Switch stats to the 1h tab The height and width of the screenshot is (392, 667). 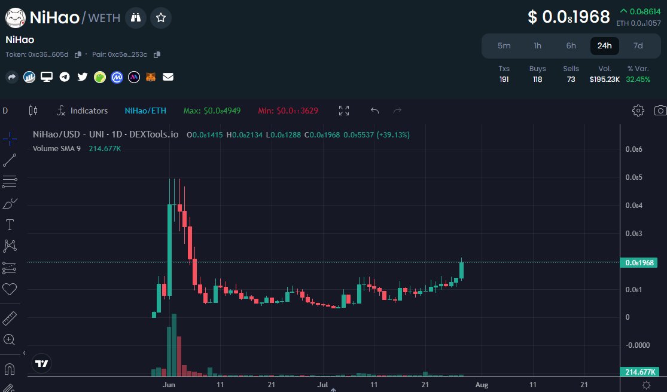[538, 46]
